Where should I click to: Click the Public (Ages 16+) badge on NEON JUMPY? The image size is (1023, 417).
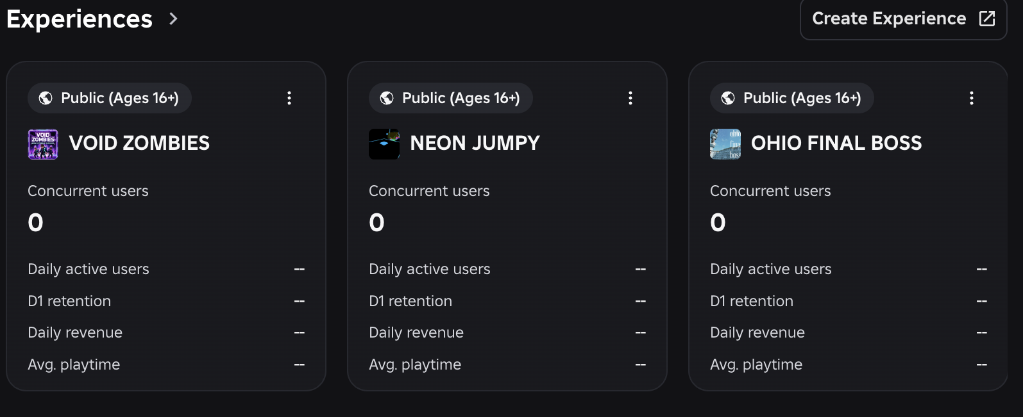pos(451,98)
